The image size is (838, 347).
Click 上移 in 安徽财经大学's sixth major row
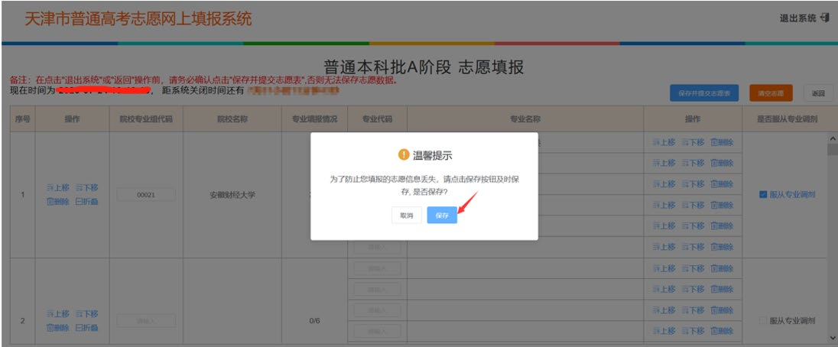point(664,247)
